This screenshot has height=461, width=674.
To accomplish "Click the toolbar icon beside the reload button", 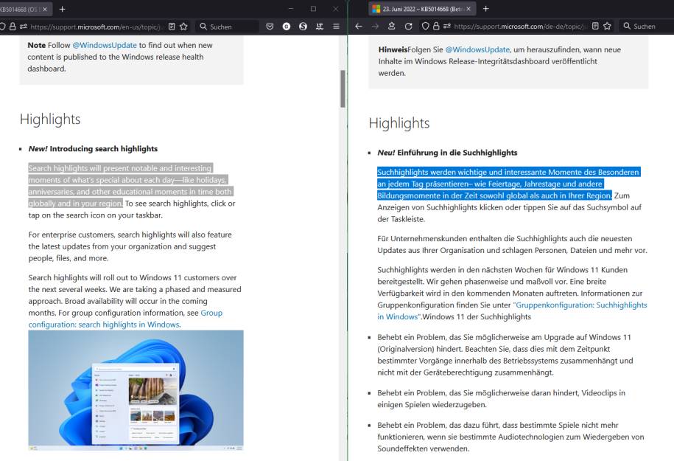I will 392,27.
